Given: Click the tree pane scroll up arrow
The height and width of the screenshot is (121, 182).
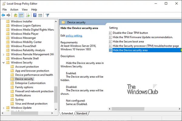Looking at the screenshot, I should tap(56, 22).
